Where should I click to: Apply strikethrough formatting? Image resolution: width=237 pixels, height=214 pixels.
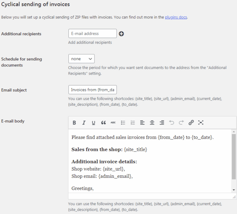coord(113,123)
